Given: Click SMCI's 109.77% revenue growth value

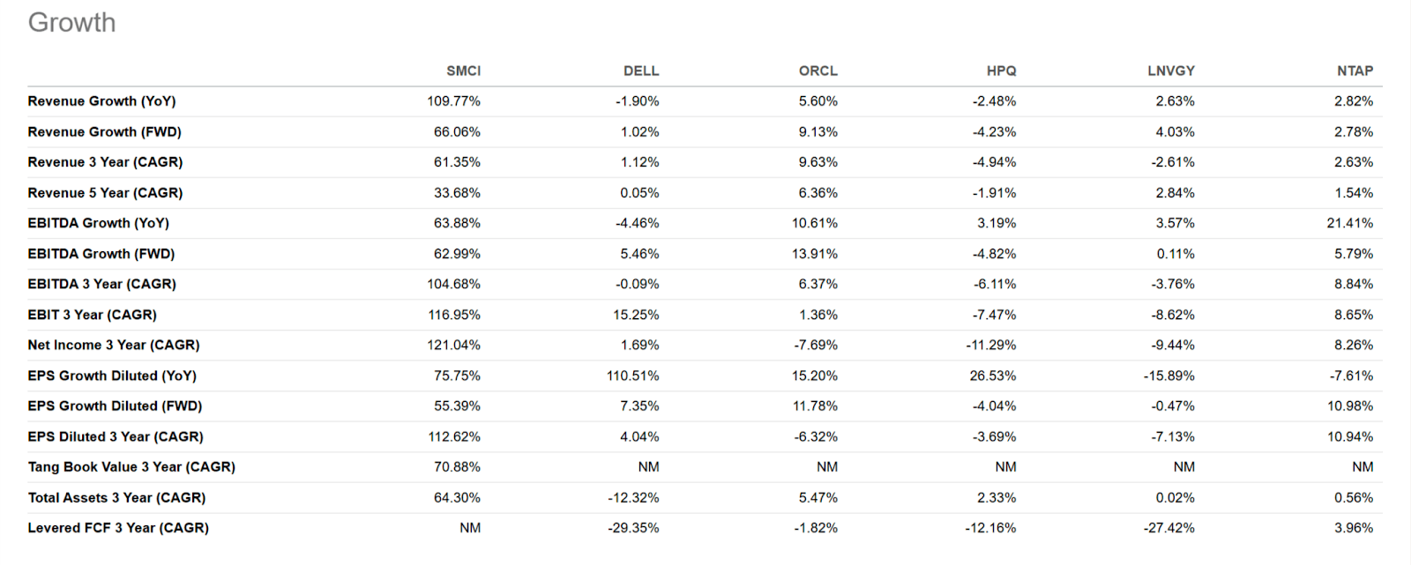Looking at the screenshot, I should (x=453, y=101).
